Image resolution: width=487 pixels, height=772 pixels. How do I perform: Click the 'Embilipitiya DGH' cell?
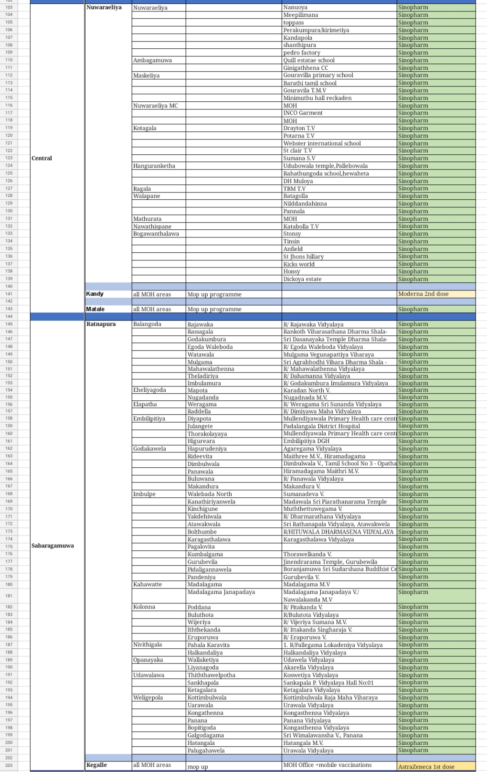click(339, 441)
